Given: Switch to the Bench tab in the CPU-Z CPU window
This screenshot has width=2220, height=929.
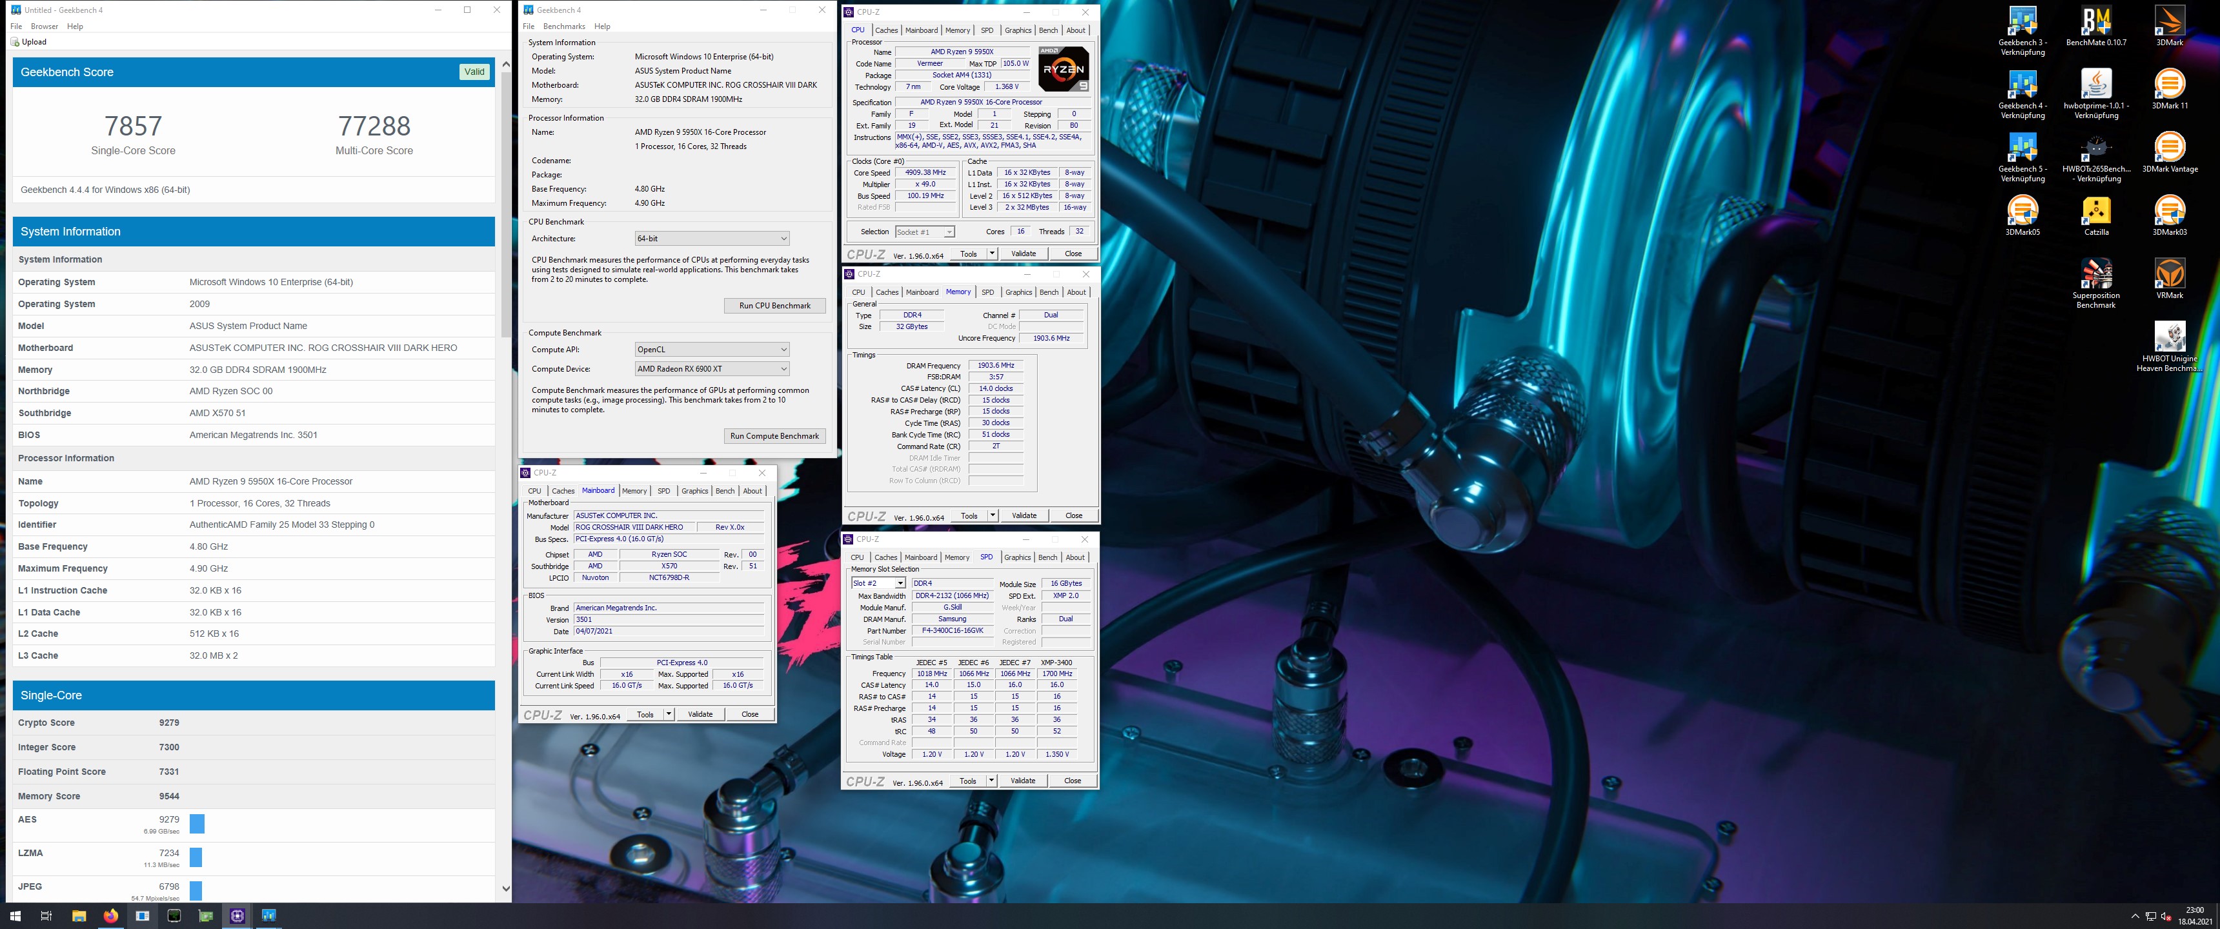Looking at the screenshot, I should [x=1048, y=30].
